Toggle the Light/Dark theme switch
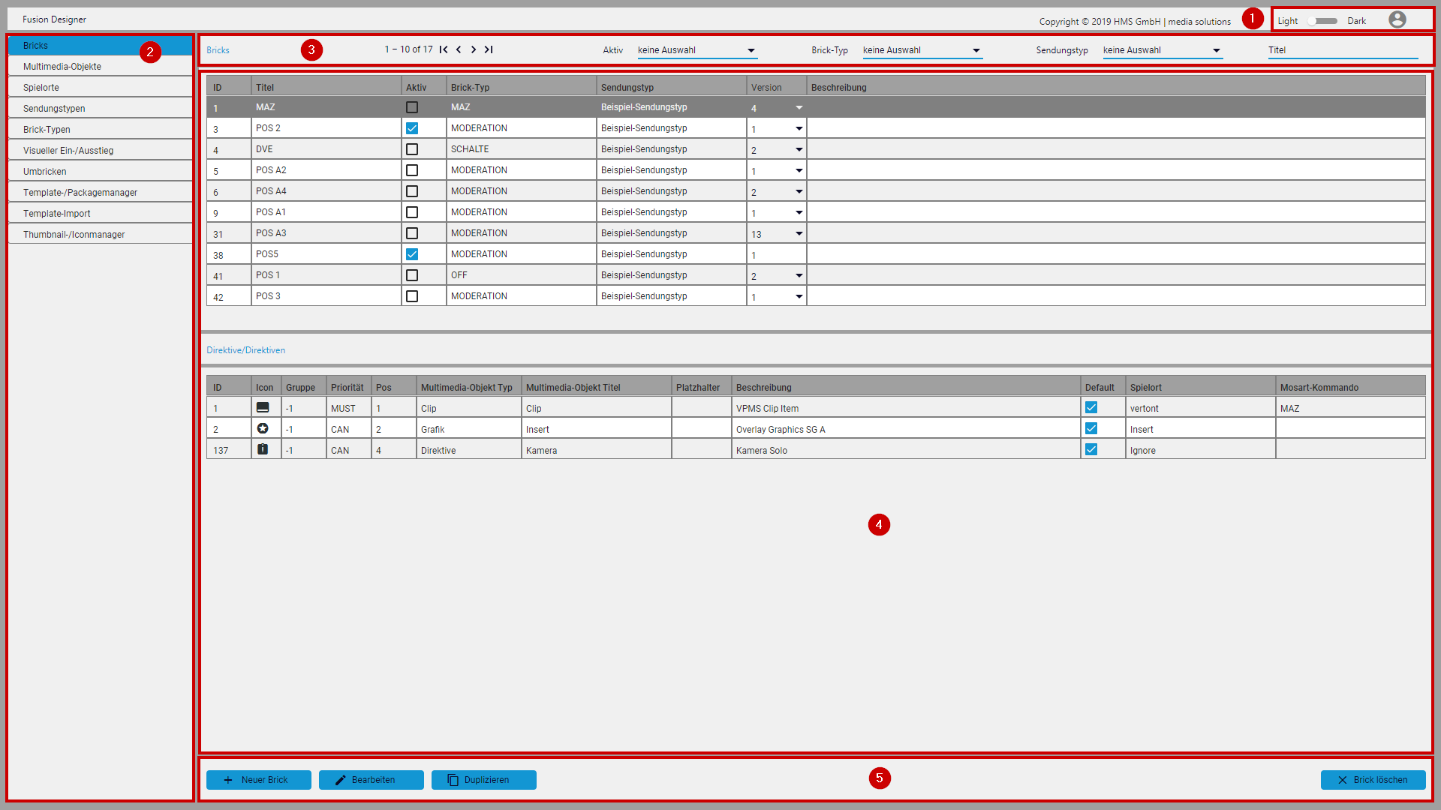 [x=1322, y=21]
